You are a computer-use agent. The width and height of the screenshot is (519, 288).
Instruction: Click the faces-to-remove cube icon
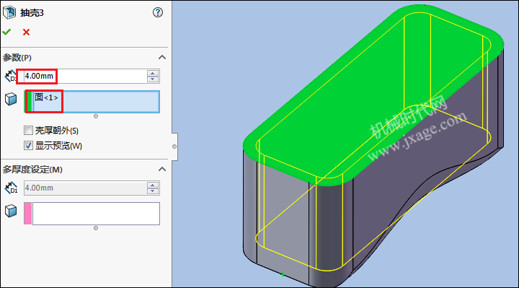[11, 99]
